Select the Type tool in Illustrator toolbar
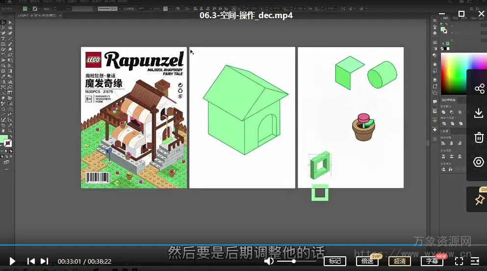 tap(3, 39)
